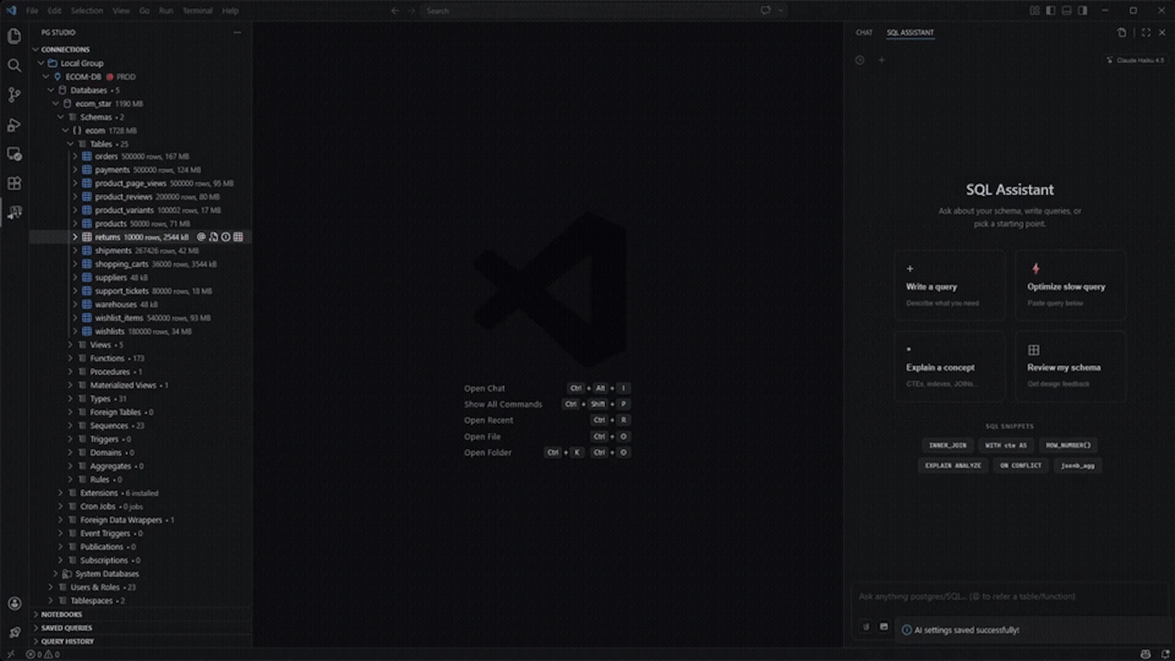1175x661 pixels.
Task: Expand the SAVED QUERIES section
Action: [35, 628]
